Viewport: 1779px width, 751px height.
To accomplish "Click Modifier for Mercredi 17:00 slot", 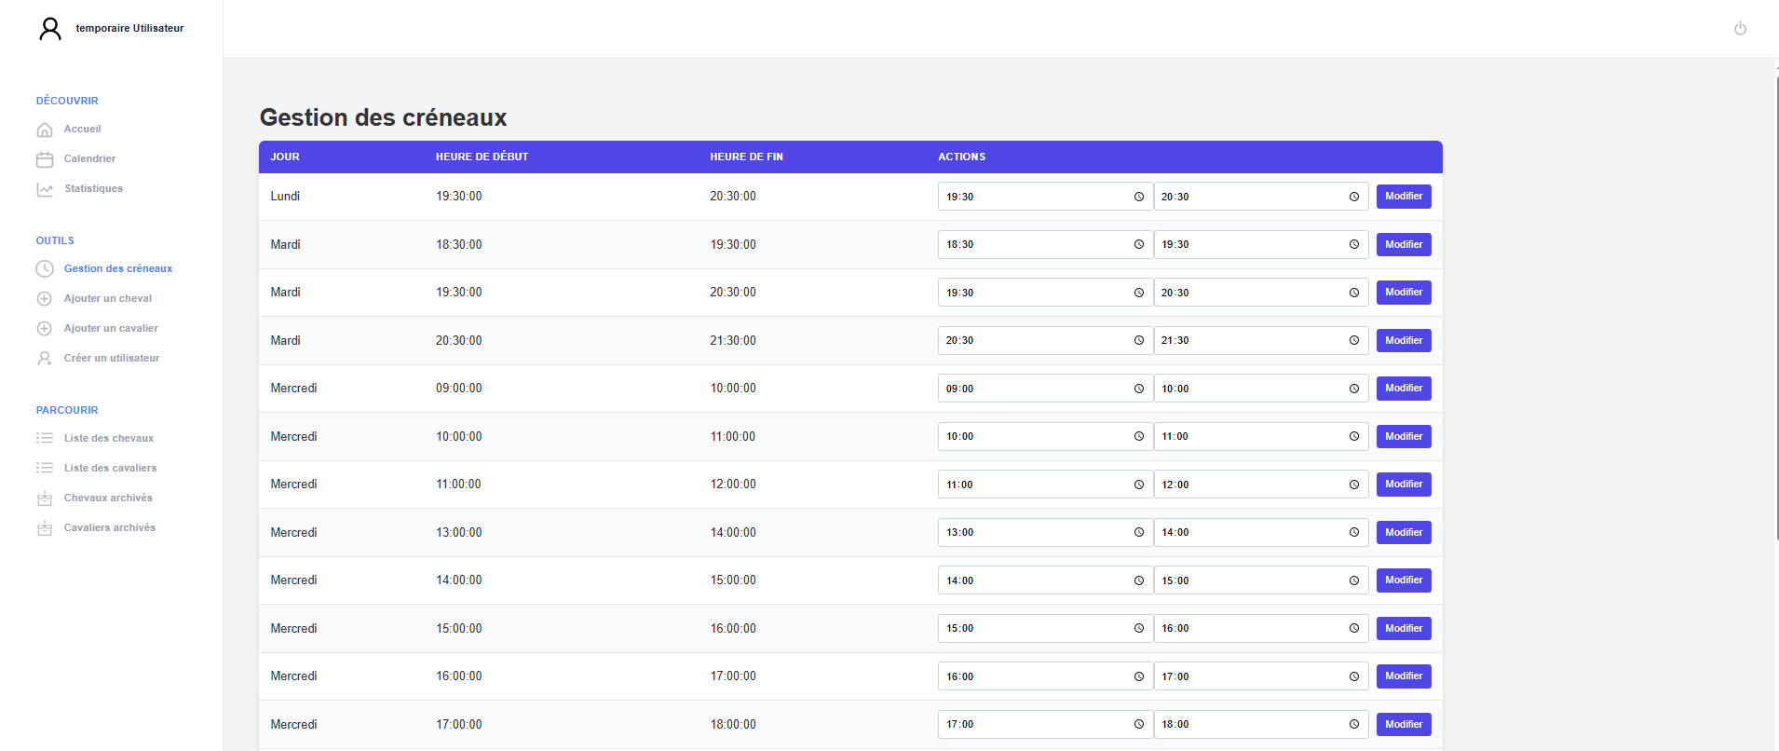I will [1404, 725].
